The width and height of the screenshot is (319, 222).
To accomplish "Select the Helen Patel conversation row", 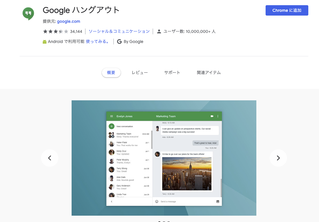I will [x=129, y=144].
